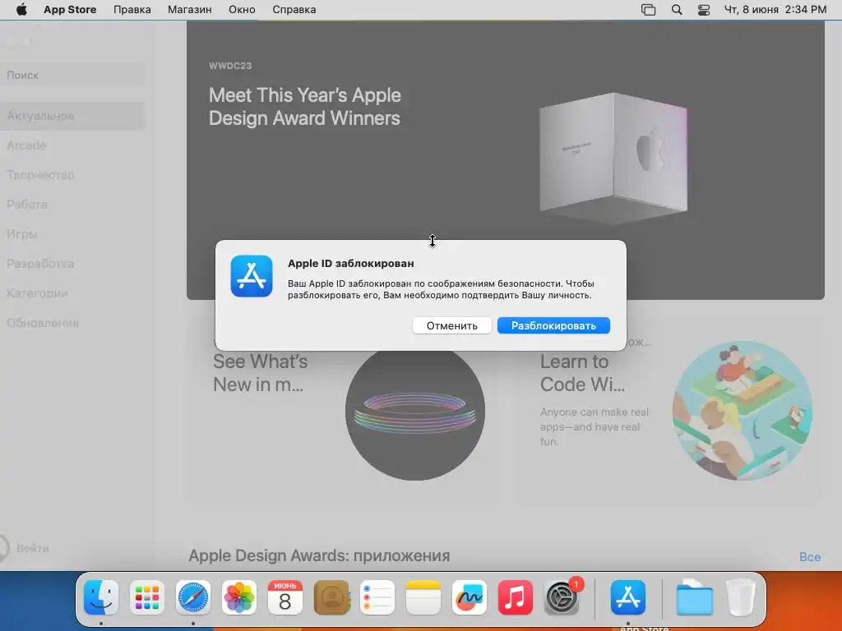The width and height of the screenshot is (842, 631).
Task: Click the Разблокировать button in the dialog
Action: 553,325
